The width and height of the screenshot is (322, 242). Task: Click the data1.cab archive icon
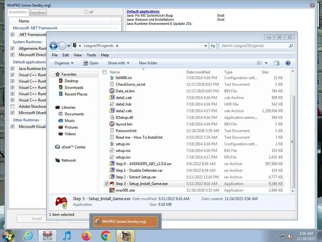112,98
